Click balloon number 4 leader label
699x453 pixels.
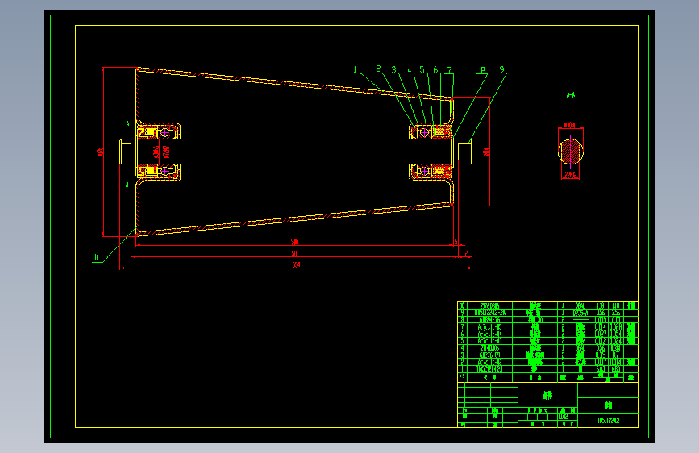point(410,69)
